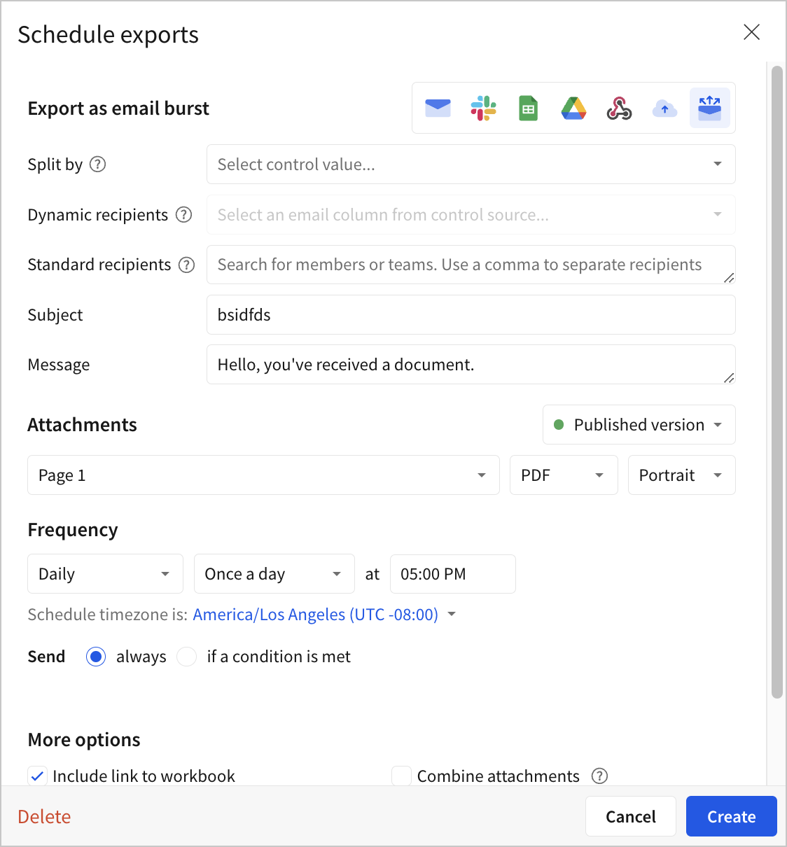The image size is (787, 847).
Task: Click the dialog vertical scrollbar
Action: 776,381
